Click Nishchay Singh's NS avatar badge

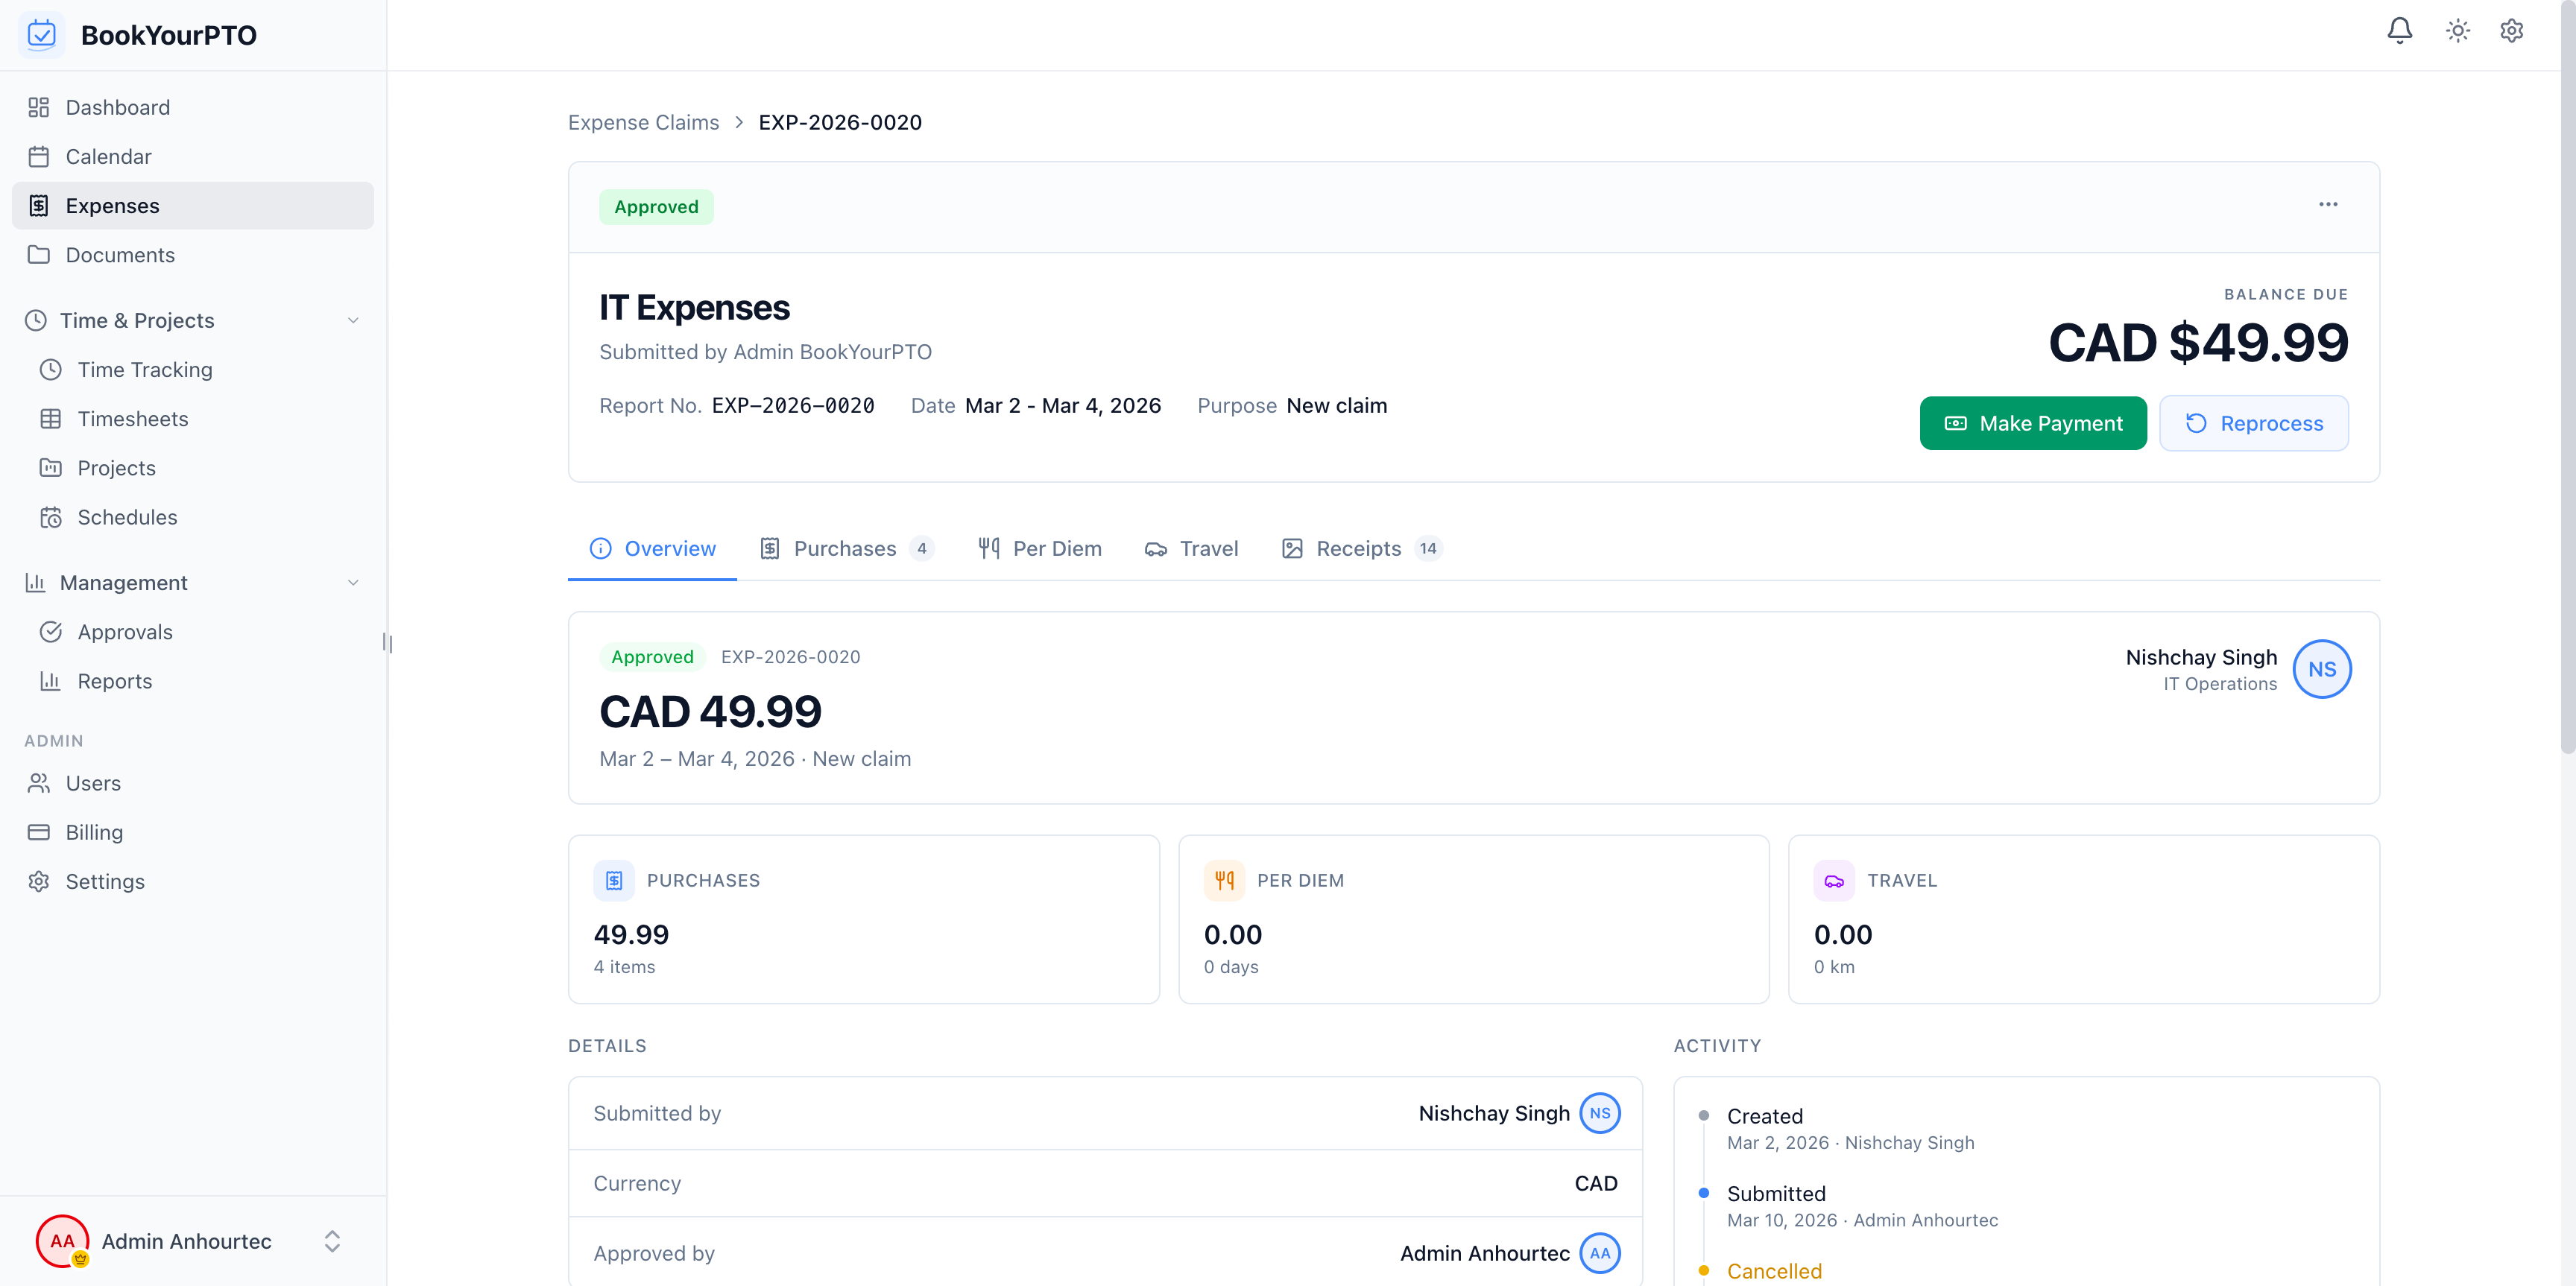tap(2323, 668)
